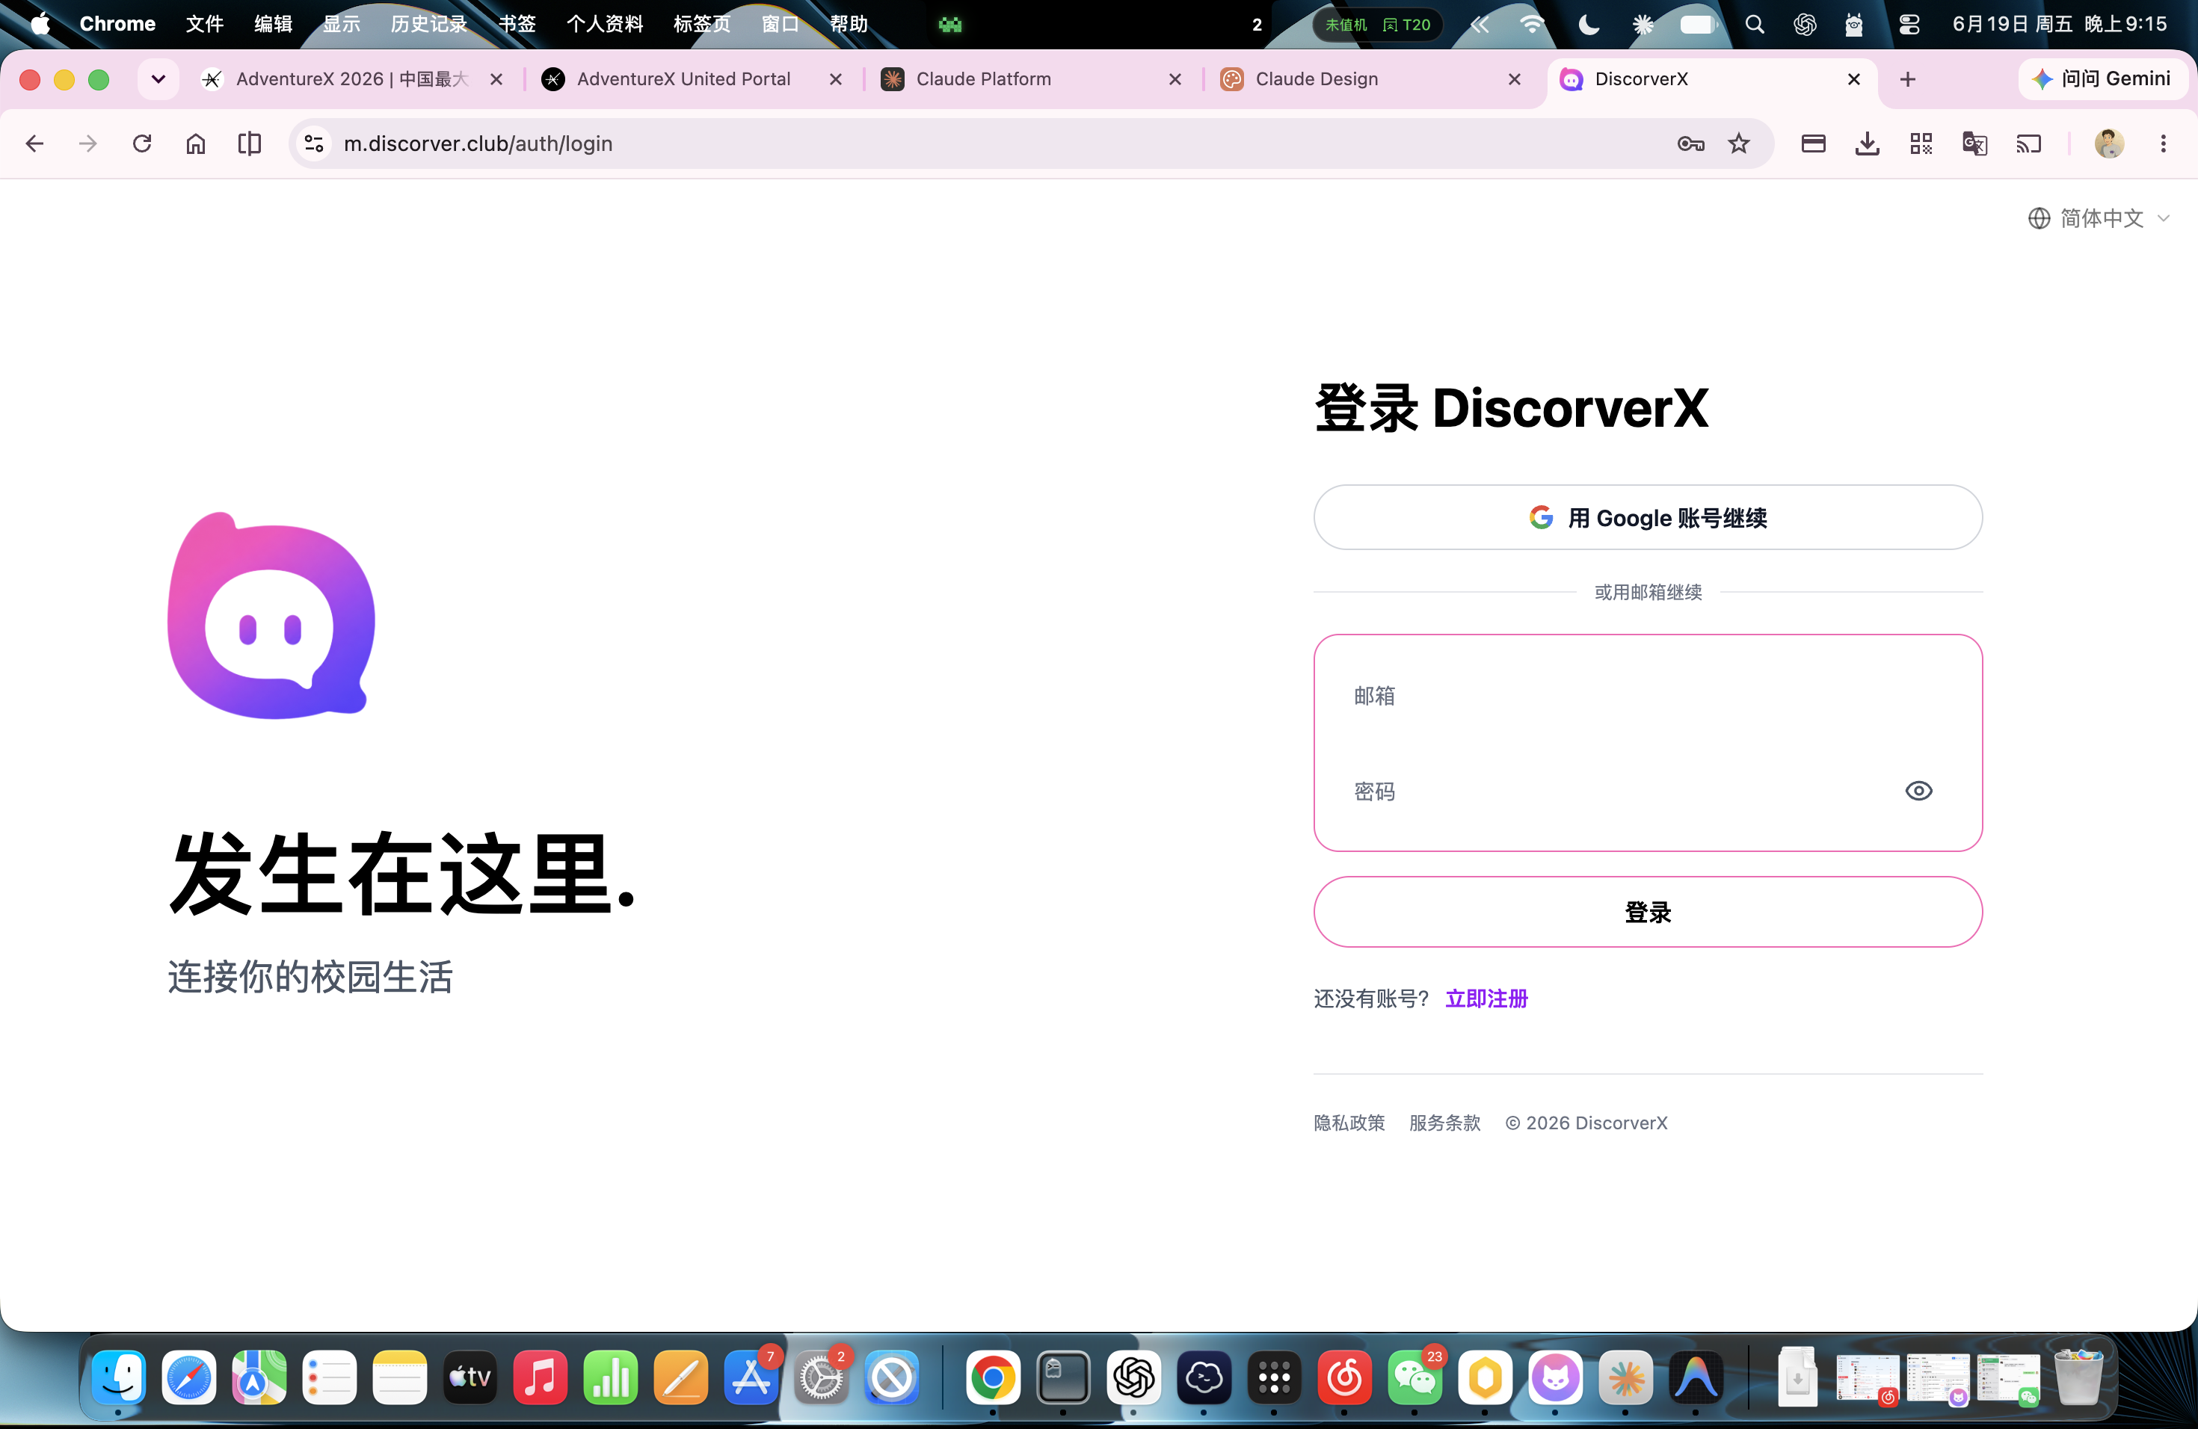
Task: Open the Chrome profile avatar
Action: coord(2109,144)
